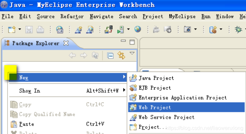This screenshot has width=246, height=134.
Task: Open the Source menu
Action: point(46,16)
